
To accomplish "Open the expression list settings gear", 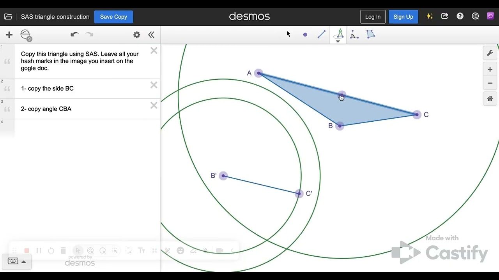I will 137,35.
